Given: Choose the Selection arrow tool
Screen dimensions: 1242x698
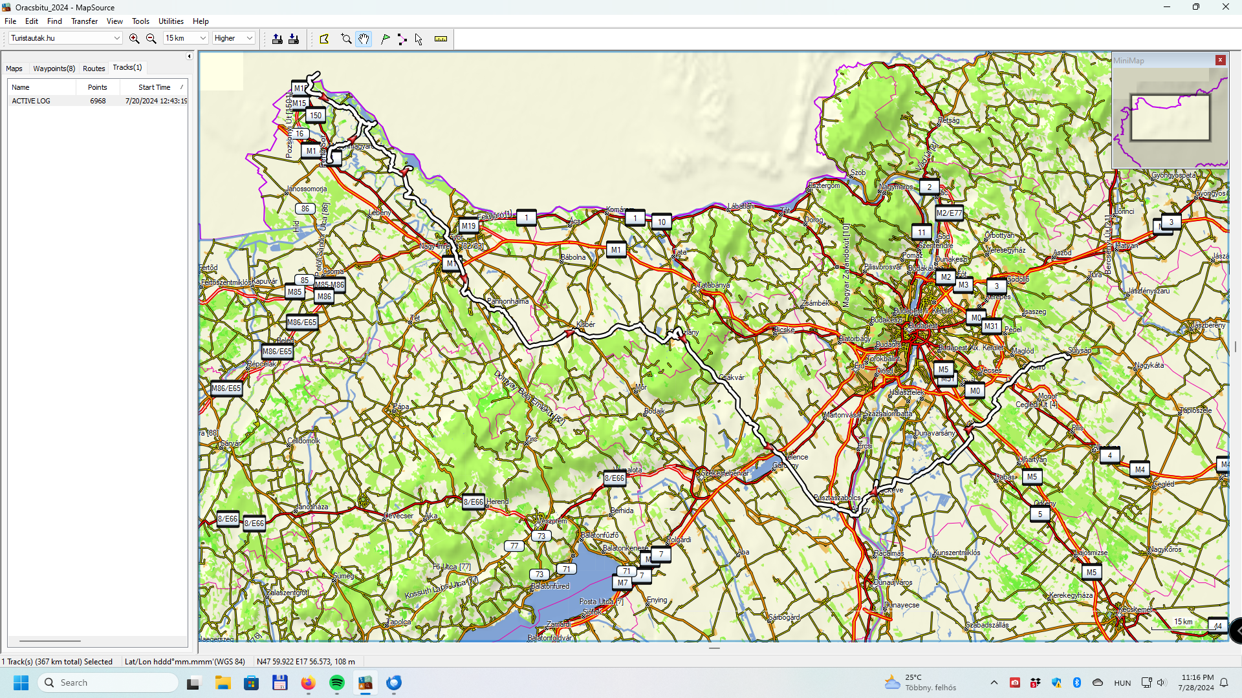Looking at the screenshot, I should [419, 39].
